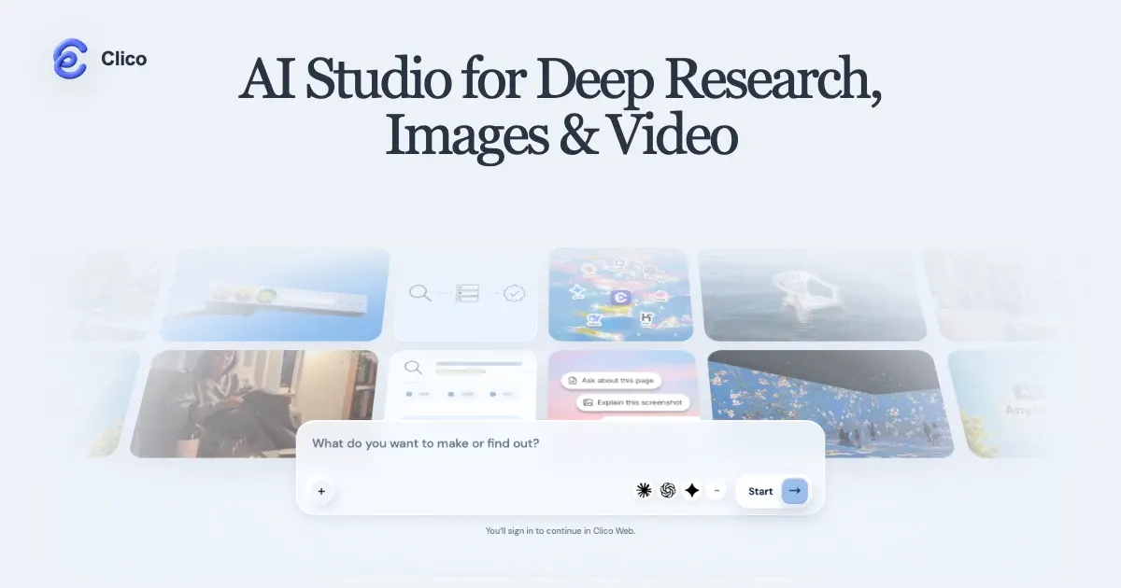Select the Claude asterisk model icon
This screenshot has height=588, width=1121.
pyautogui.click(x=644, y=490)
